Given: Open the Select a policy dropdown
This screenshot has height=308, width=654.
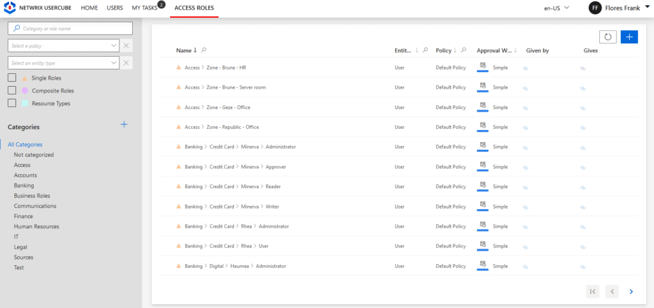Looking at the screenshot, I should tap(64, 46).
